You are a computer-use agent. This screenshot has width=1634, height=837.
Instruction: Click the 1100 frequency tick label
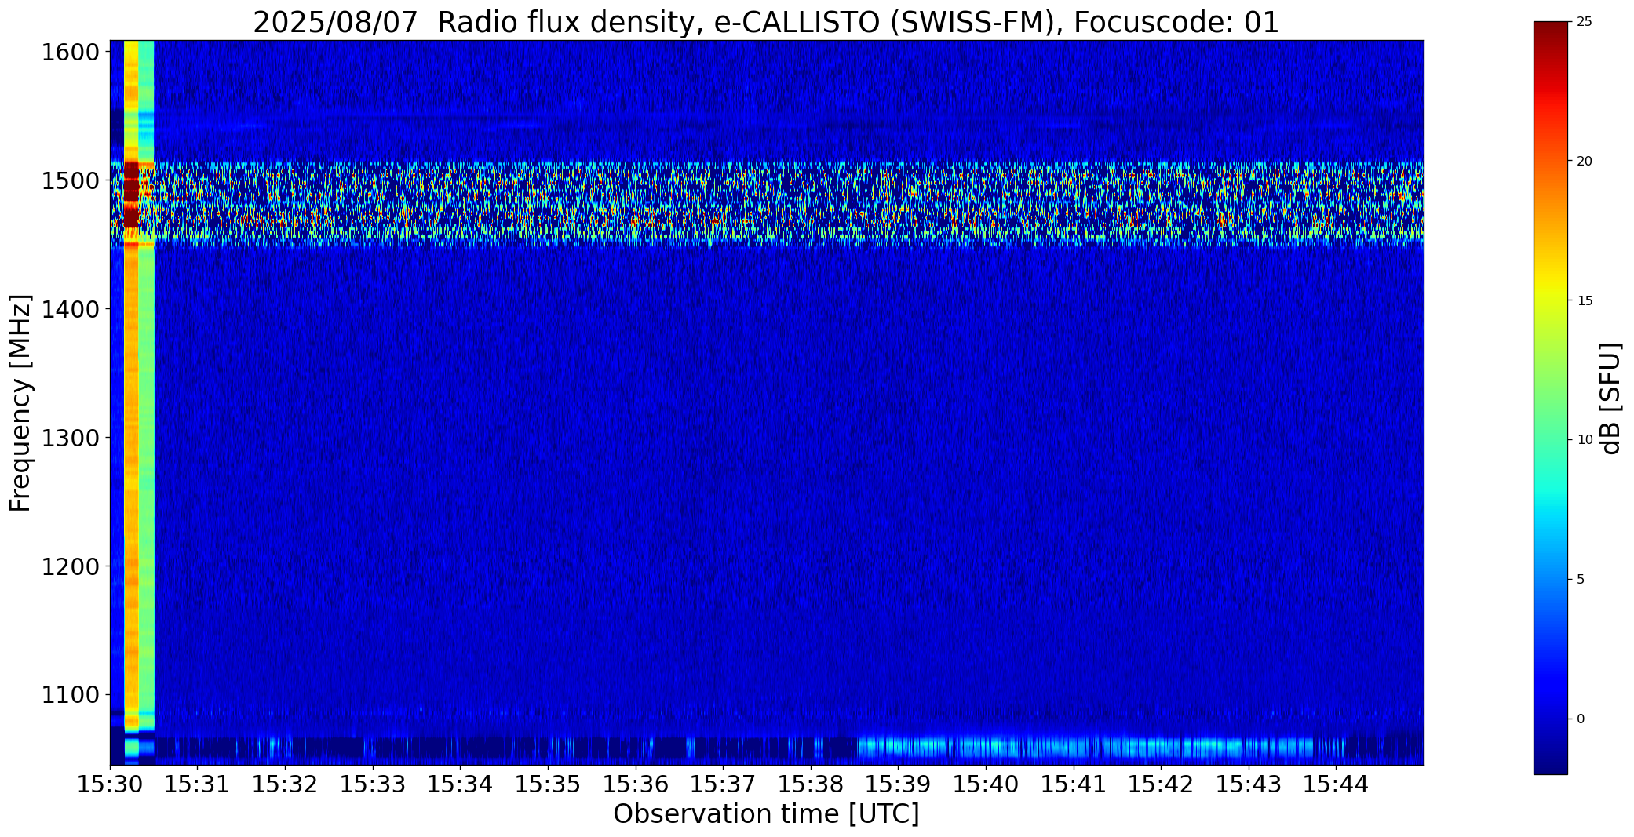(x=70, y=695)
